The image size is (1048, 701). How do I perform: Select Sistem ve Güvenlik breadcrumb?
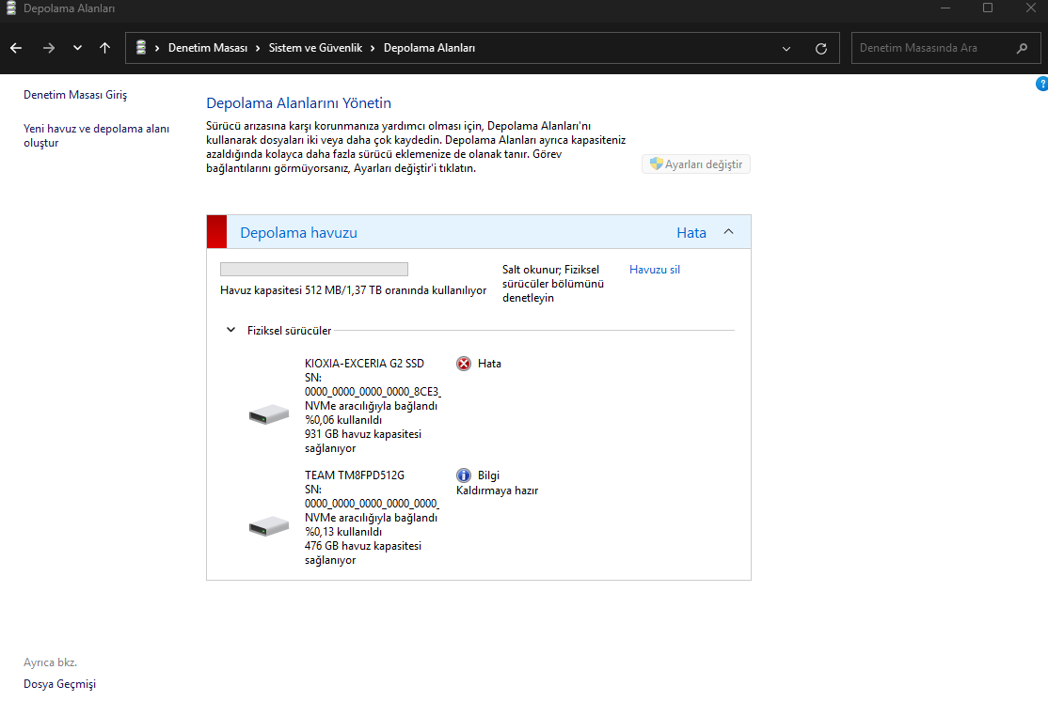pos(315,48)
